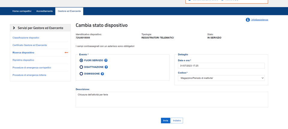This screenshot has height=129, width=288.
Task: Click the blue info circle icon
Action: tap(248, 20)
